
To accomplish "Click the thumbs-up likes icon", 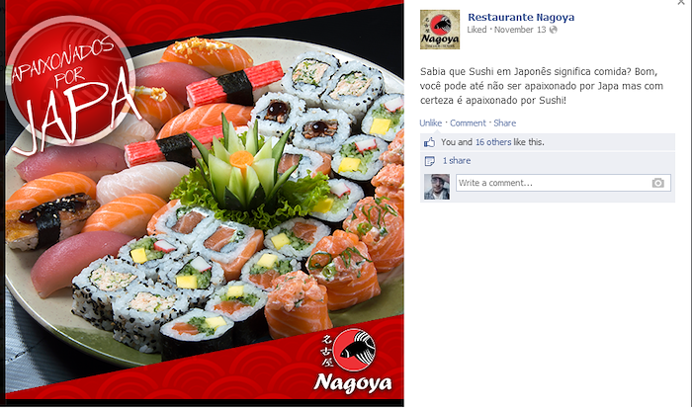I will coord(429,142).
